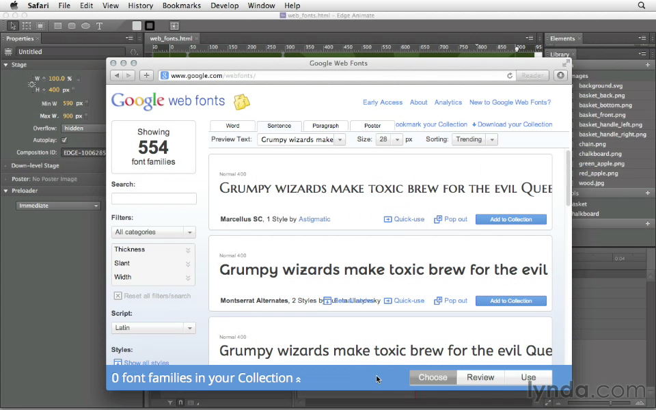656x410 pixels.
Task: Open the Early Access link
Action: [383, 102]
